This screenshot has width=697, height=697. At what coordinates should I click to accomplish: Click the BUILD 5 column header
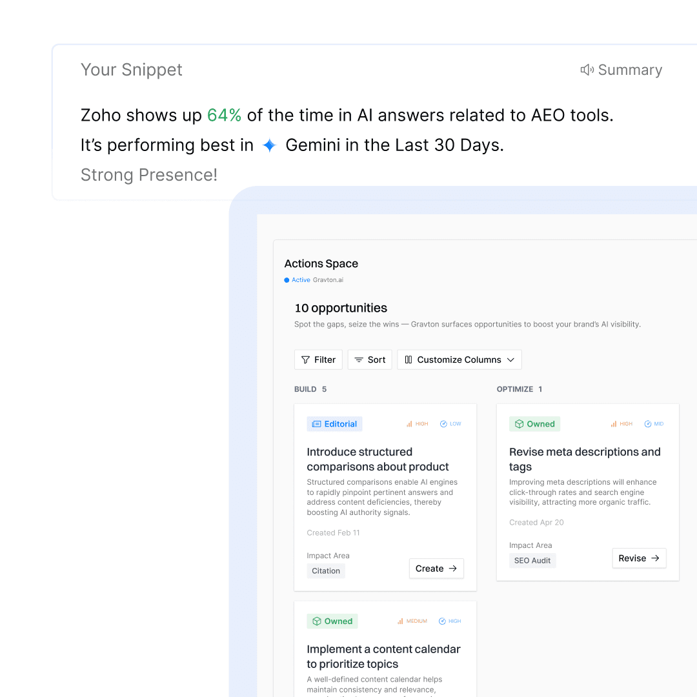[310, 389]
